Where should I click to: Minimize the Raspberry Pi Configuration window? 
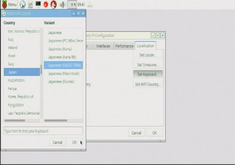[x=153, y=35]
